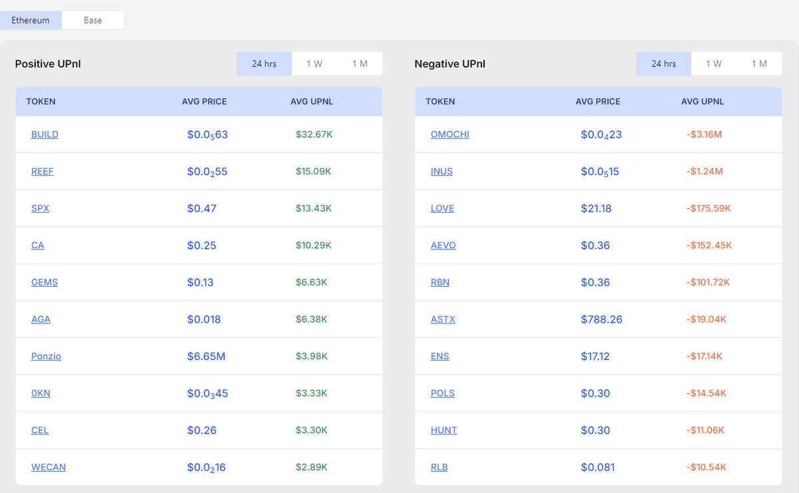Viewport: 799px width, 493px height.
Task: Click the $13.43K UPNL value for SPX
Action: point(314,208)
